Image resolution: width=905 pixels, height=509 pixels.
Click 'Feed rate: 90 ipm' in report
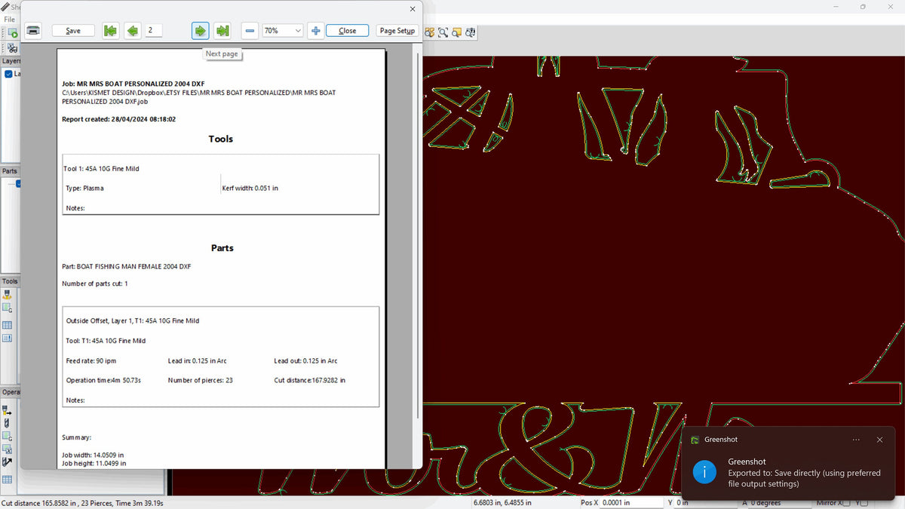91,360
